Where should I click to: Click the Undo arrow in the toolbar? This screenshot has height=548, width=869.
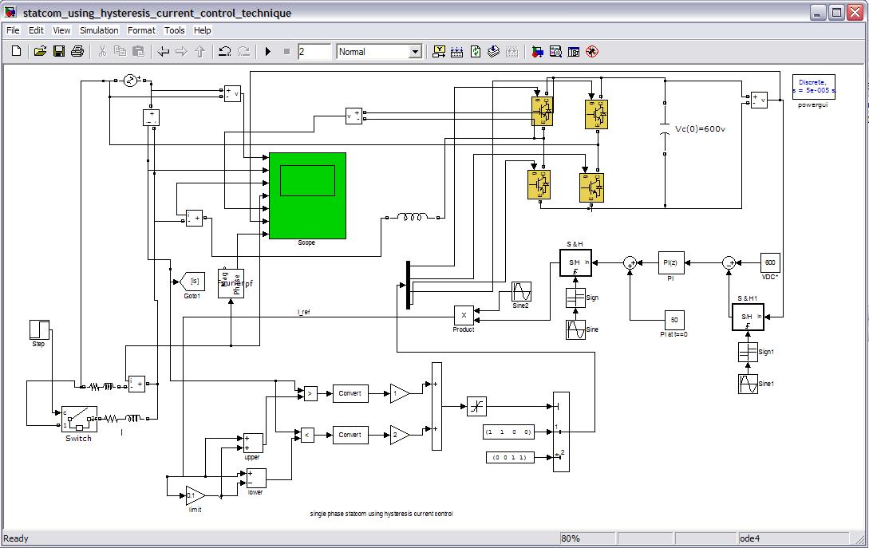pyautogui.click(x=225, y=52)
